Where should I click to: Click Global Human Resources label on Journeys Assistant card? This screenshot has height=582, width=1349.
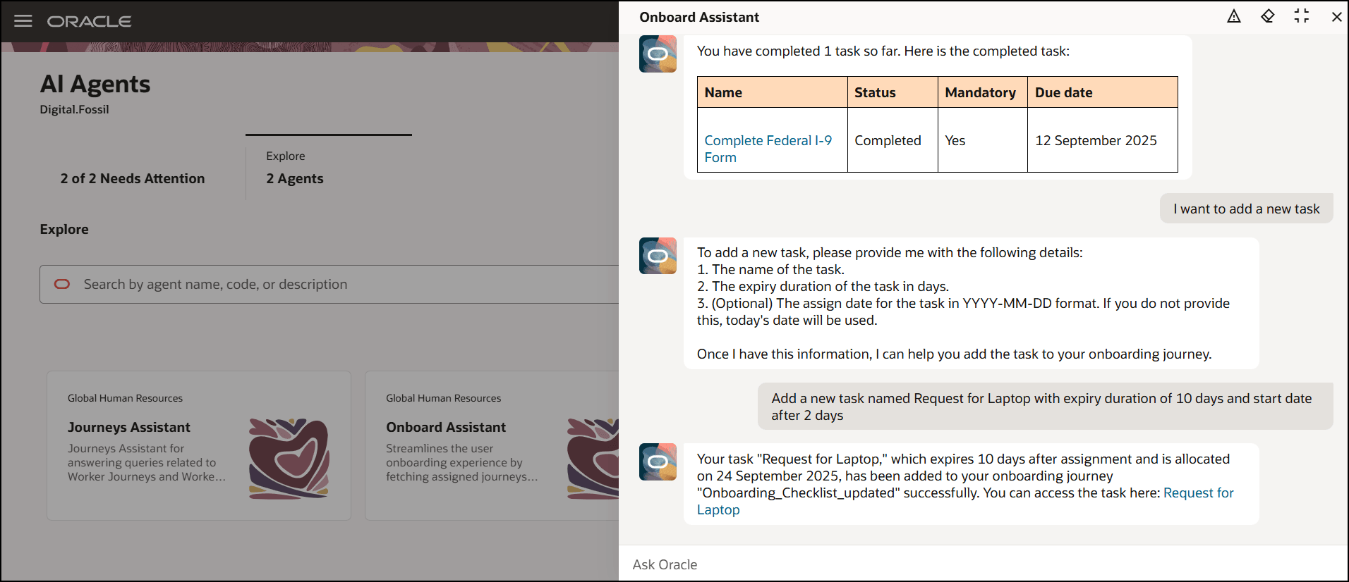125,398
